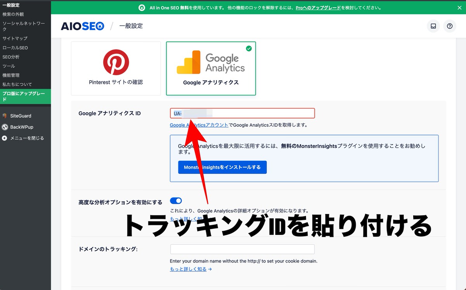Click the SiteGuard shield icon
The image size is (466, 290).
pos(5,116)
